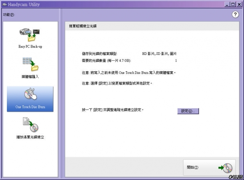Open help via the question mark icon
Screen dimensions: 244x180
pyautogui.click(x=235, y=14)
